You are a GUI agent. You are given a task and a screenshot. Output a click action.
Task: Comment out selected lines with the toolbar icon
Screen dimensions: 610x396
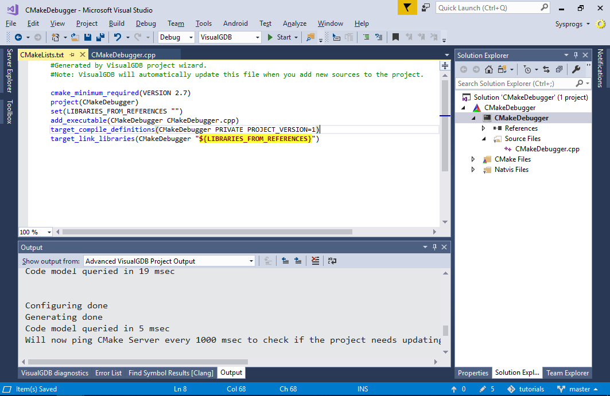[366, 37]
